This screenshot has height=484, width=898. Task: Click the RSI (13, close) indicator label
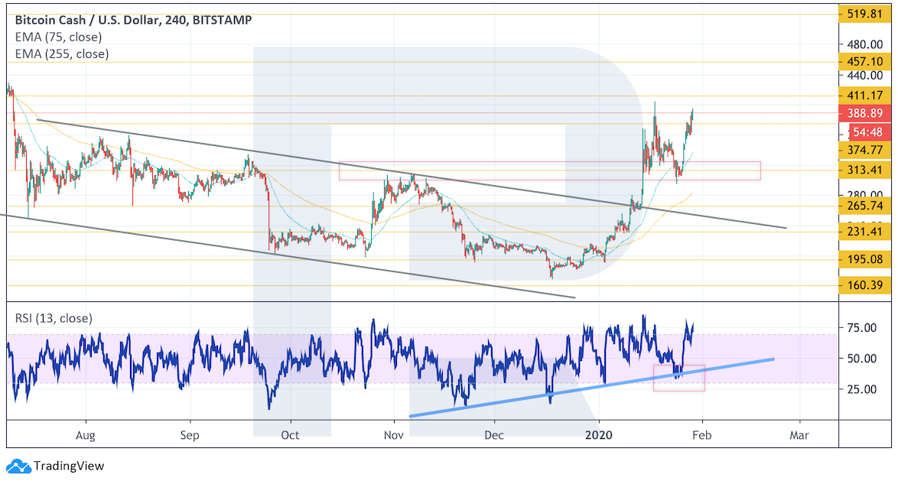click(x=56, y=317)
